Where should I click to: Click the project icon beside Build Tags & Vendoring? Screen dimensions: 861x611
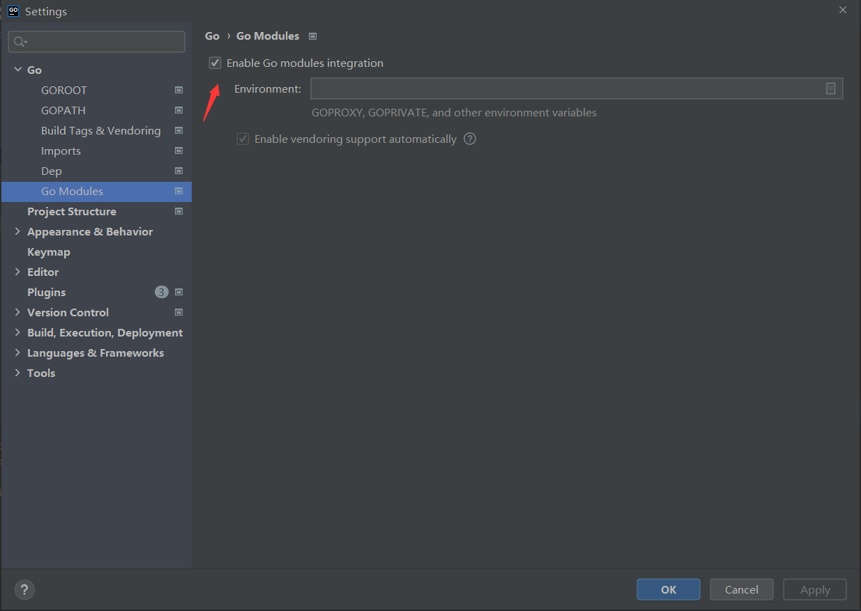coord(178,130)
